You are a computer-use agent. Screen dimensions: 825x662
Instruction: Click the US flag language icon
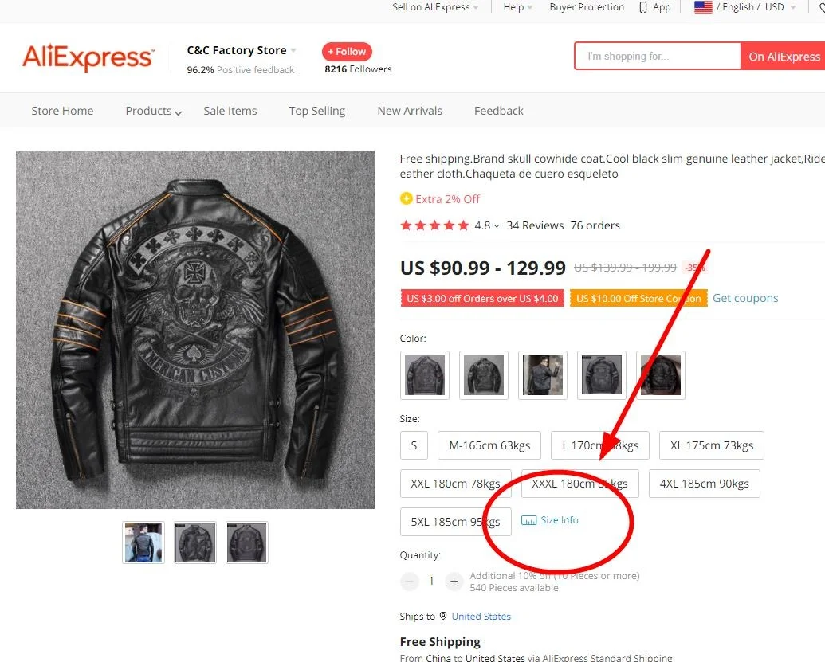click(703, 7)
